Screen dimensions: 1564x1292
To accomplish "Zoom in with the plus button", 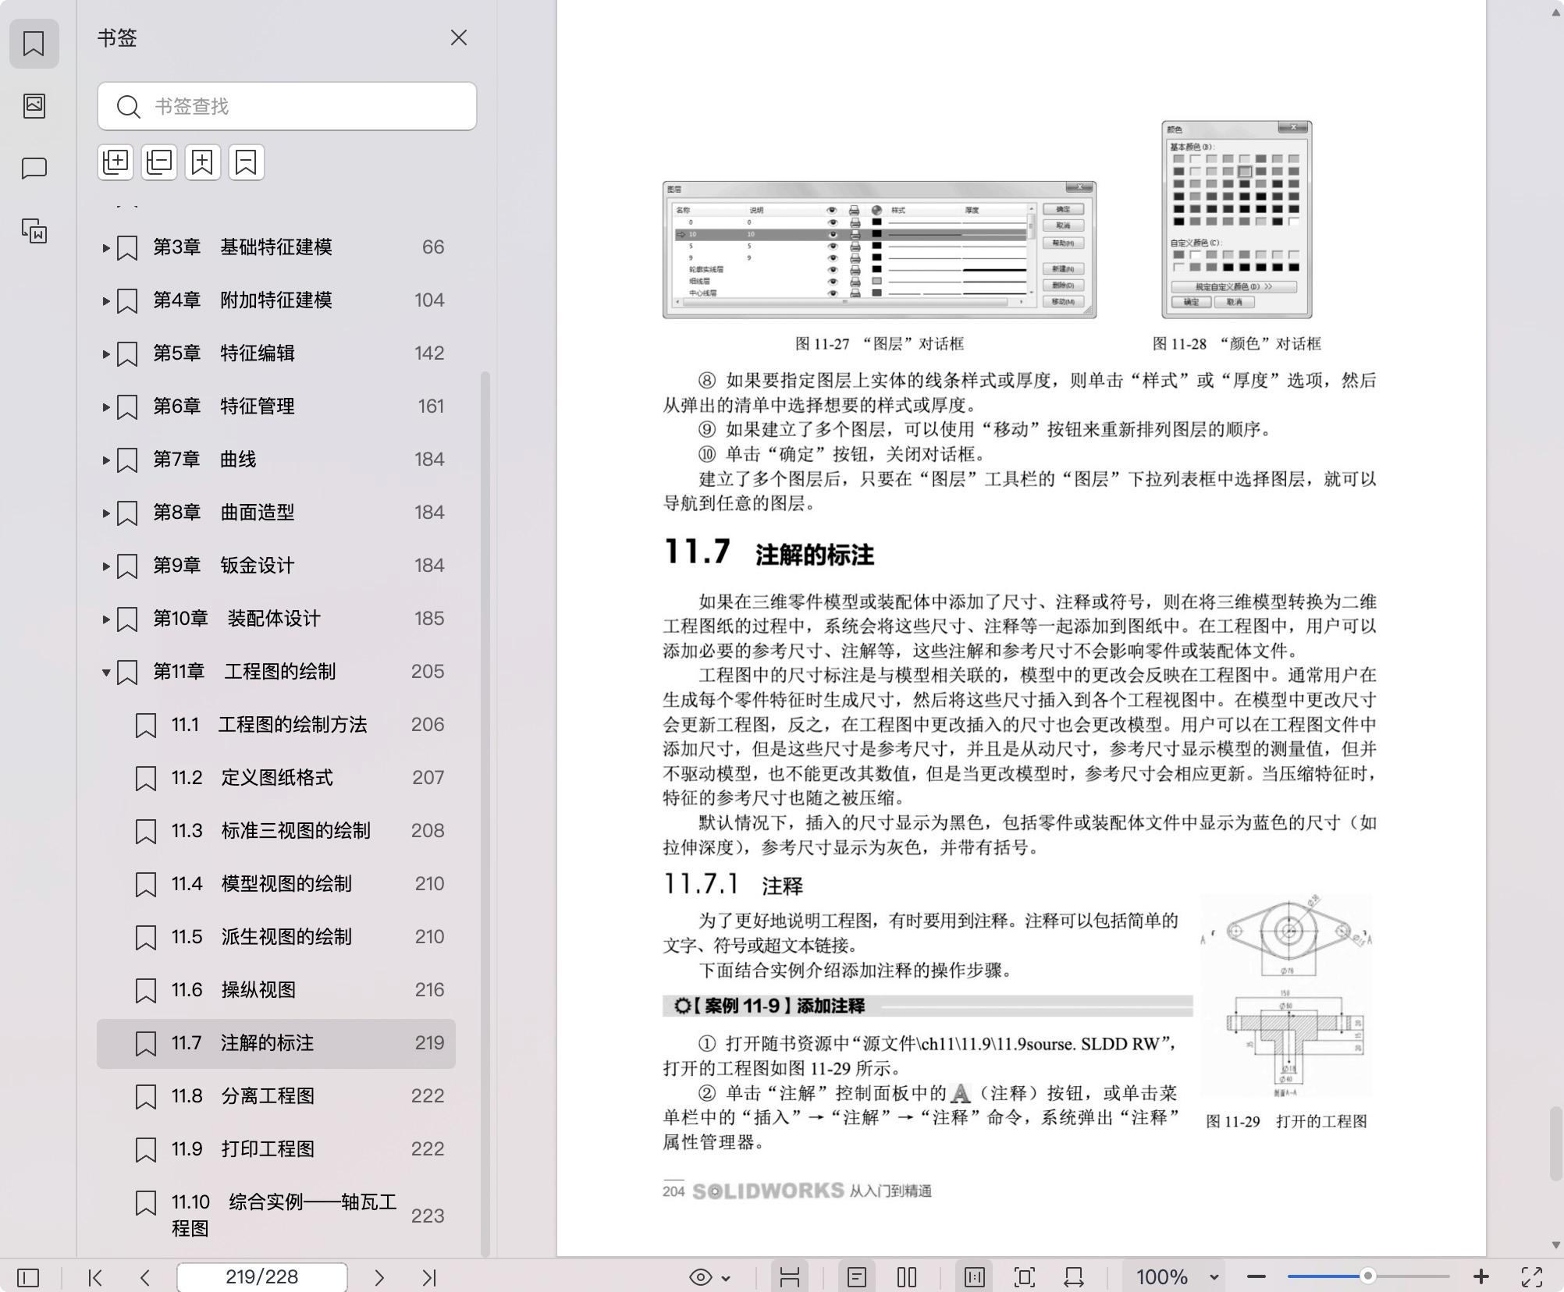I will (x=1481, y=1277).
